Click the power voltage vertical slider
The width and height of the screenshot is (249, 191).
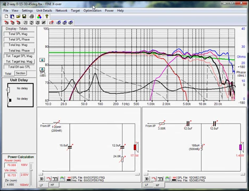32,174
